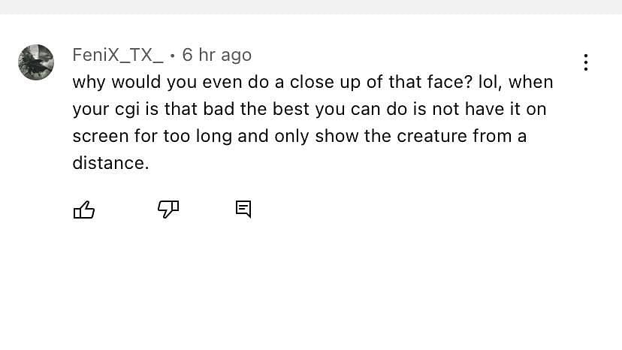Click the gray divider strip at top
622x350 pixels.
pos(311,8)
